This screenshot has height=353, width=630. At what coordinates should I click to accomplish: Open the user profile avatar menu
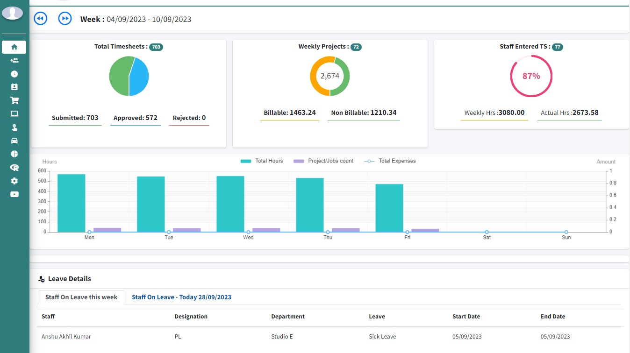coord(13,13)
